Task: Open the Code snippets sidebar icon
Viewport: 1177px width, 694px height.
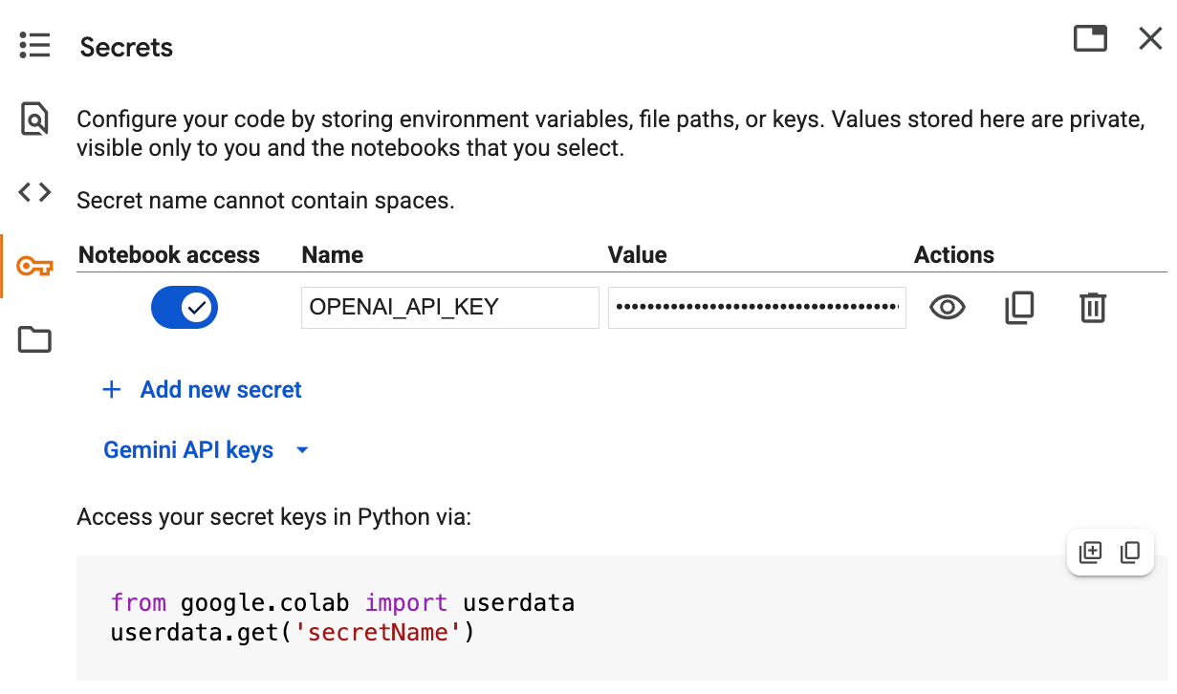Action: [34, 192]
